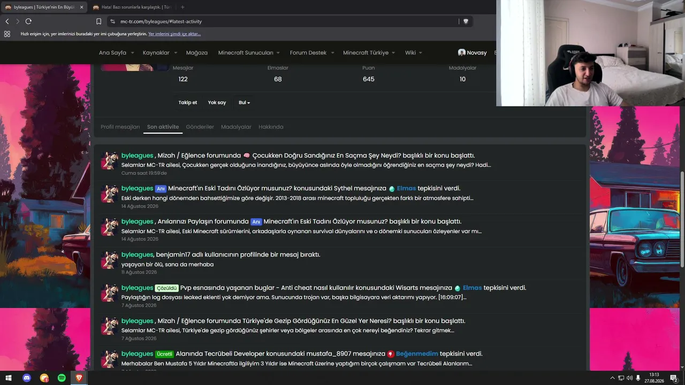Viewport: 685px width, 385px height.
Task: Click the Yok say button
Action: coord(217,103)
